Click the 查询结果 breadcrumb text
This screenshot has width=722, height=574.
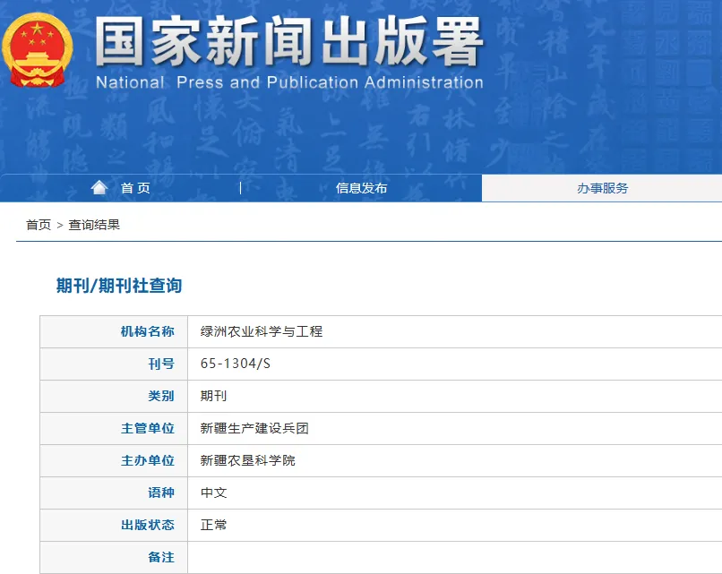point(94,225)
